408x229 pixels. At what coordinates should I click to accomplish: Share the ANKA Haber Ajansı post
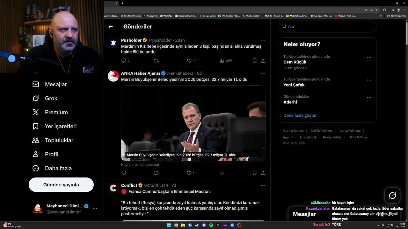(263, 173)
